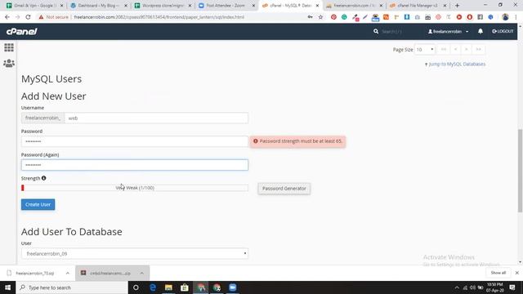
Task: Switch to the Gmail & Vpn Google Sheets tab
Action: point(34,6)
